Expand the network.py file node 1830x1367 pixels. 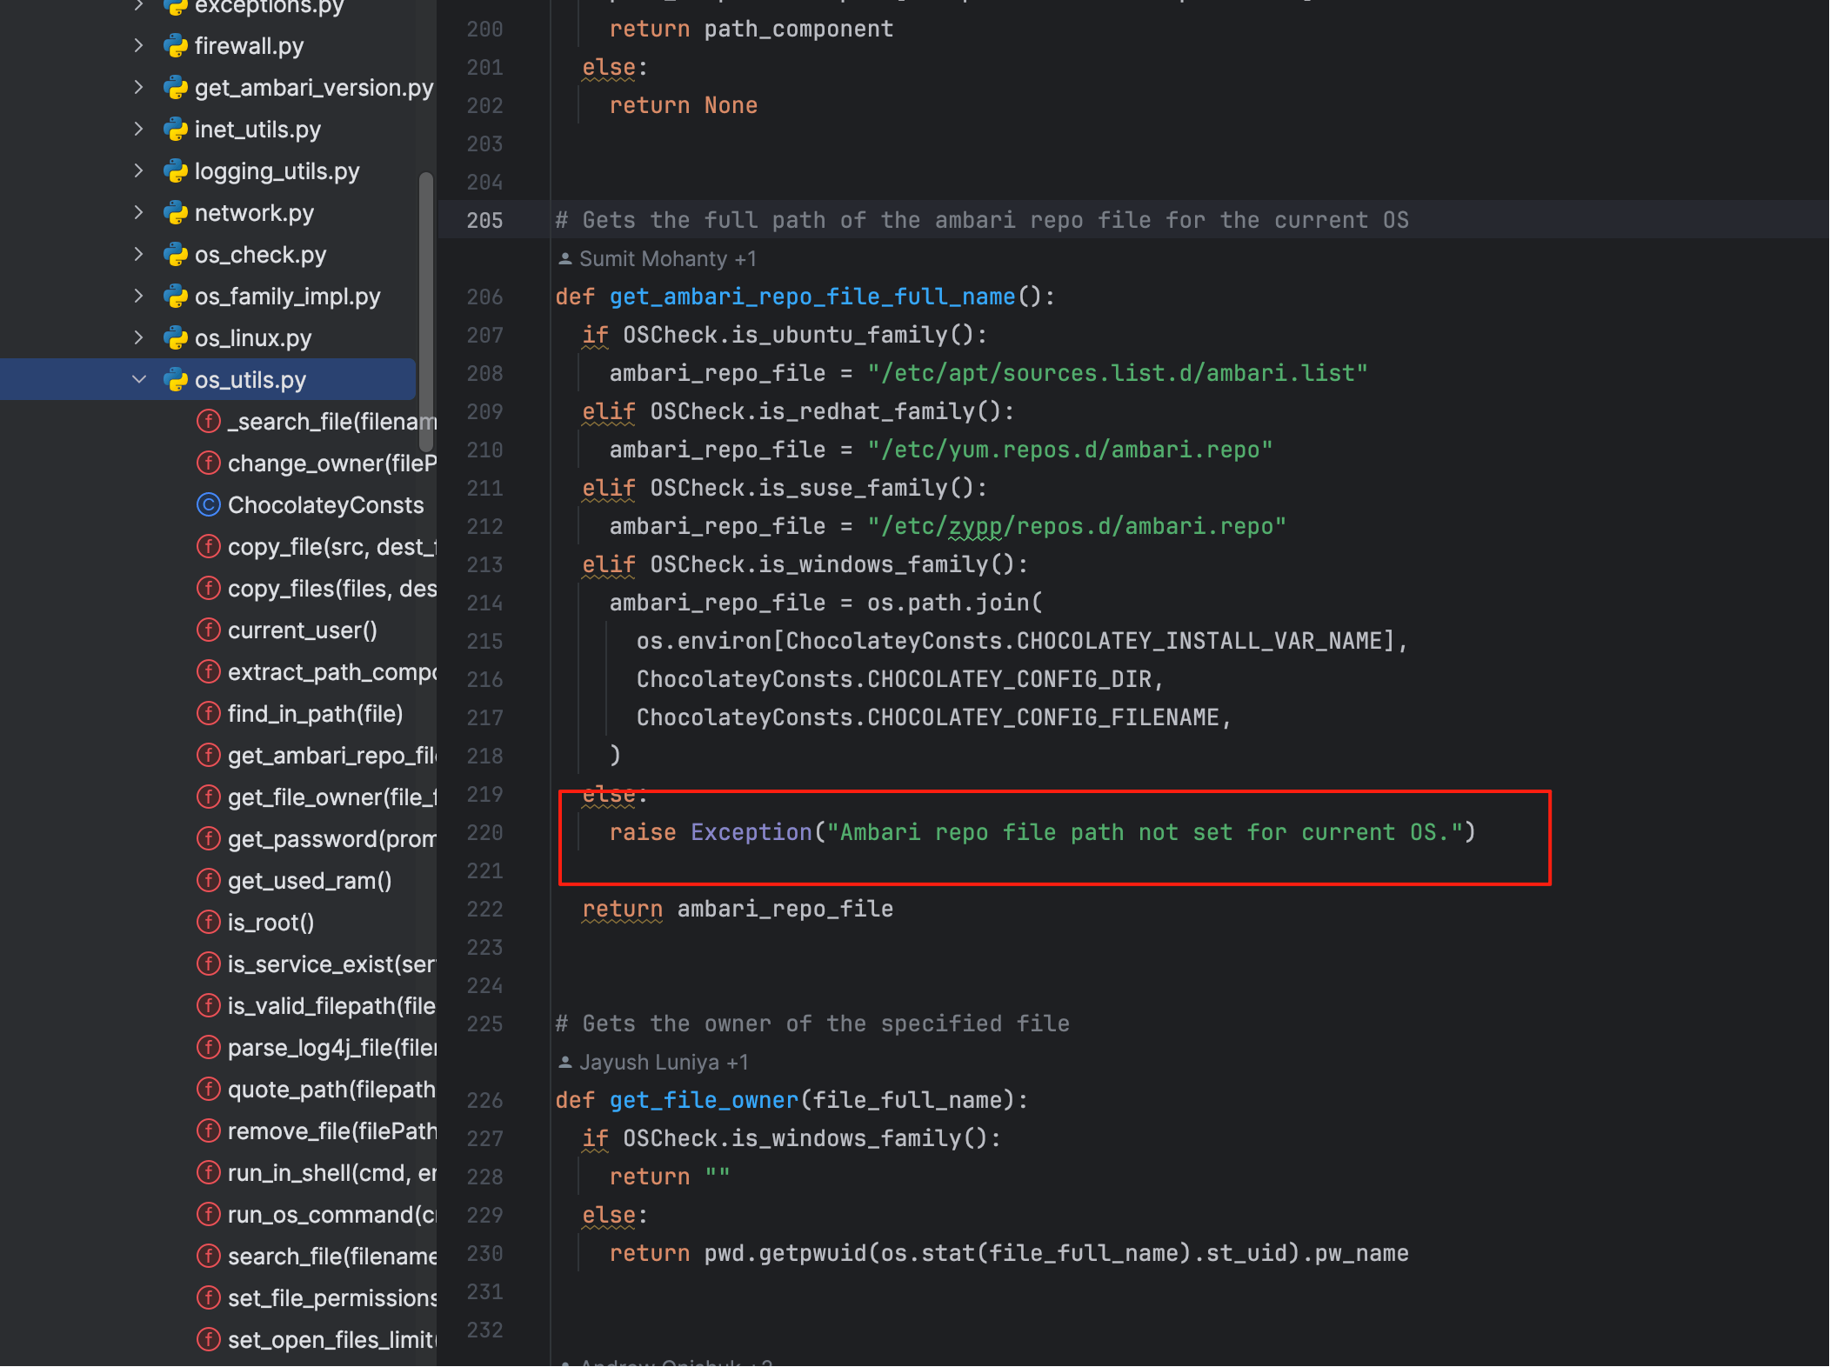click(x=139, y=213)
